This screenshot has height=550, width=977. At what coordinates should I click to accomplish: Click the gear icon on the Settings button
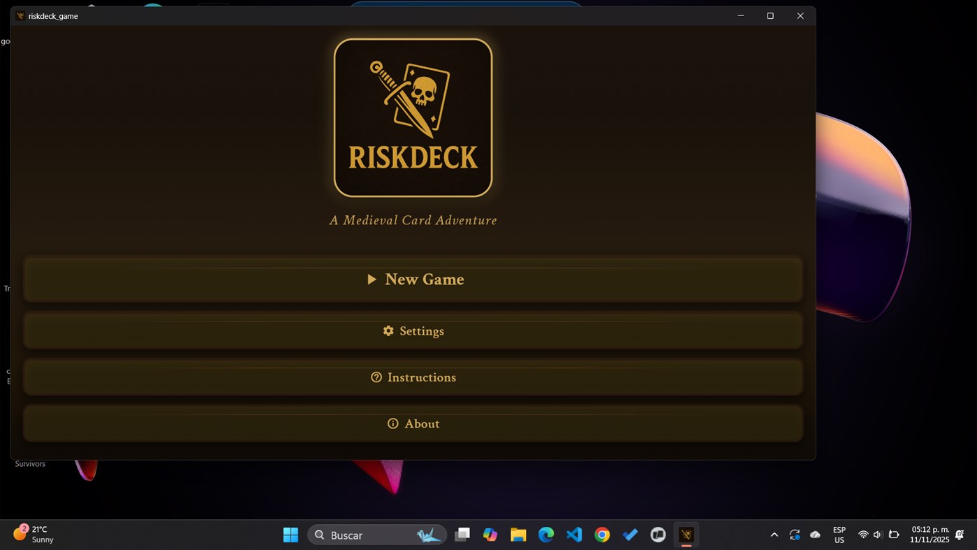[388, 331]
